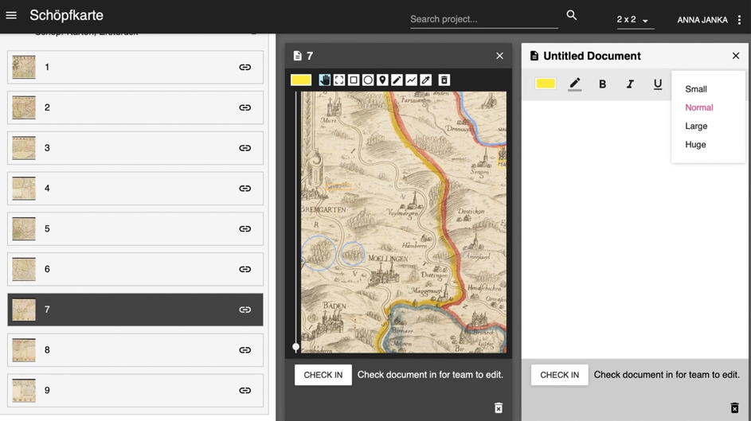The width and height of the screenshot is (751, 421).
Task: Select the pan hand tool
Action: (x=325, y=80)
